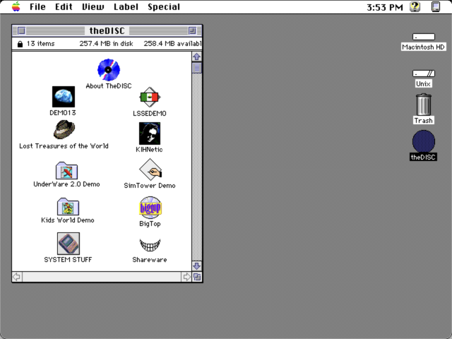
Task: Click the down scroll arrow in theDISC window
Action: point(197,266)
